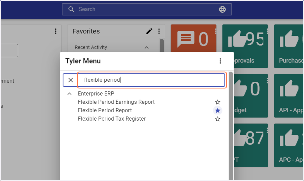Edit Favorites with the pencil icon
Screen dimensions: 304x181
pos(149,31)
